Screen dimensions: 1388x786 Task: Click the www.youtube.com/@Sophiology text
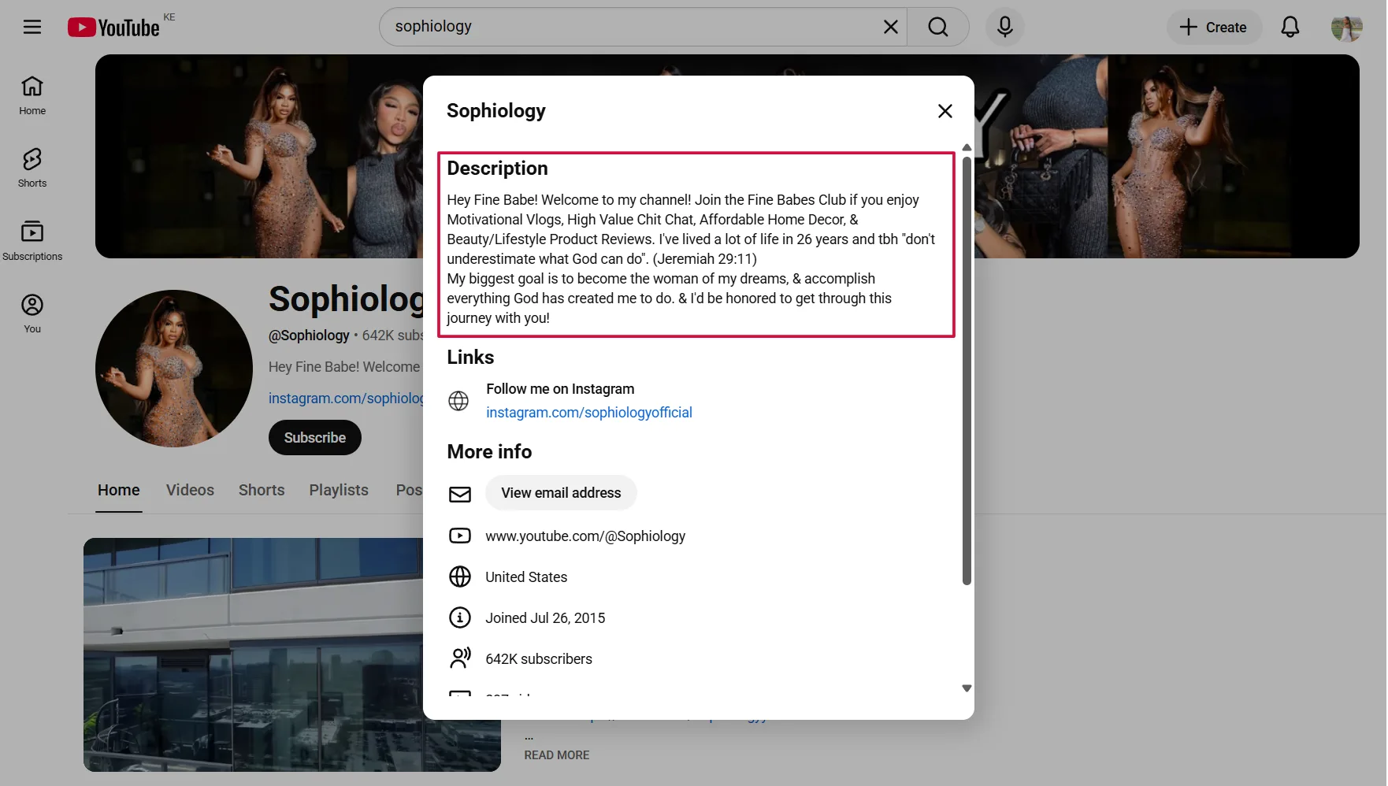tap(585, 536)
